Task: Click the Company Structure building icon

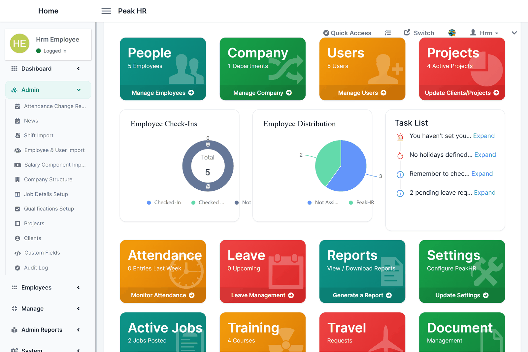Action: pos(17,179)
